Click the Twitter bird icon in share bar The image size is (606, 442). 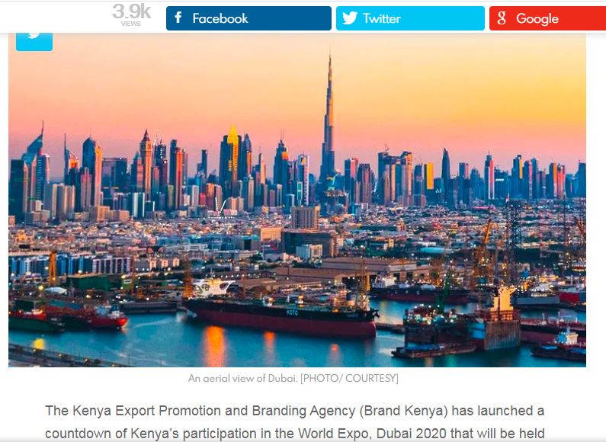point(350,18)
